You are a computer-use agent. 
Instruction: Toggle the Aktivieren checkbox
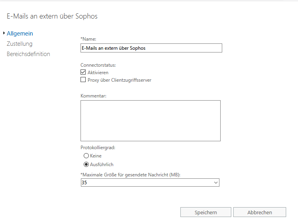83,72
